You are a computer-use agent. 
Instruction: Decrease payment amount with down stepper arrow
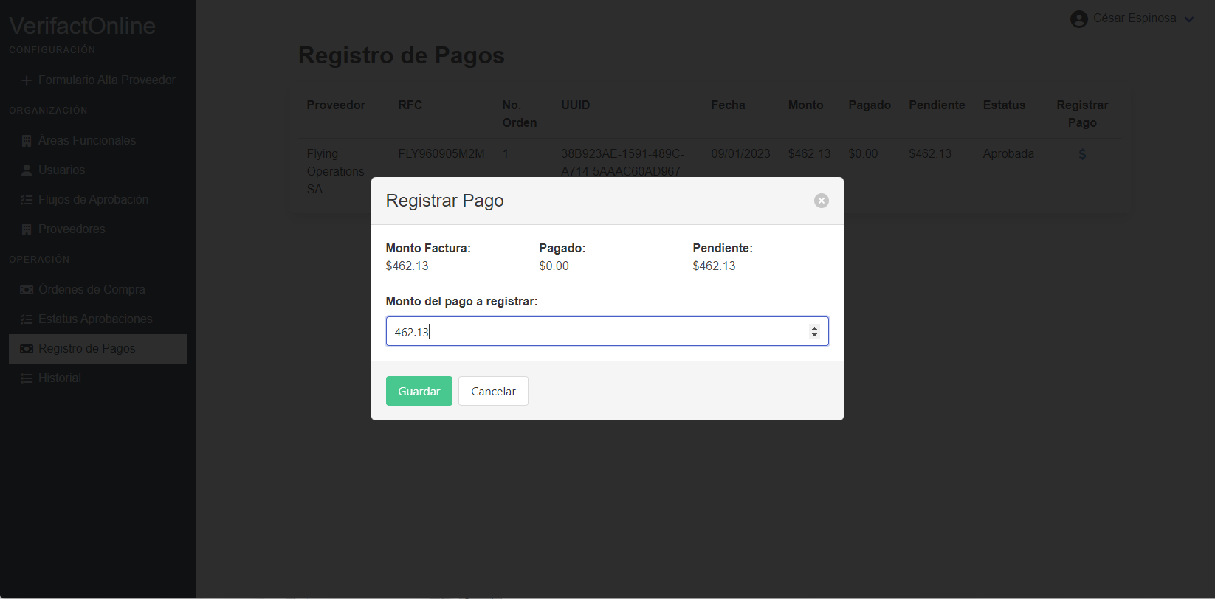pos(814,336)
